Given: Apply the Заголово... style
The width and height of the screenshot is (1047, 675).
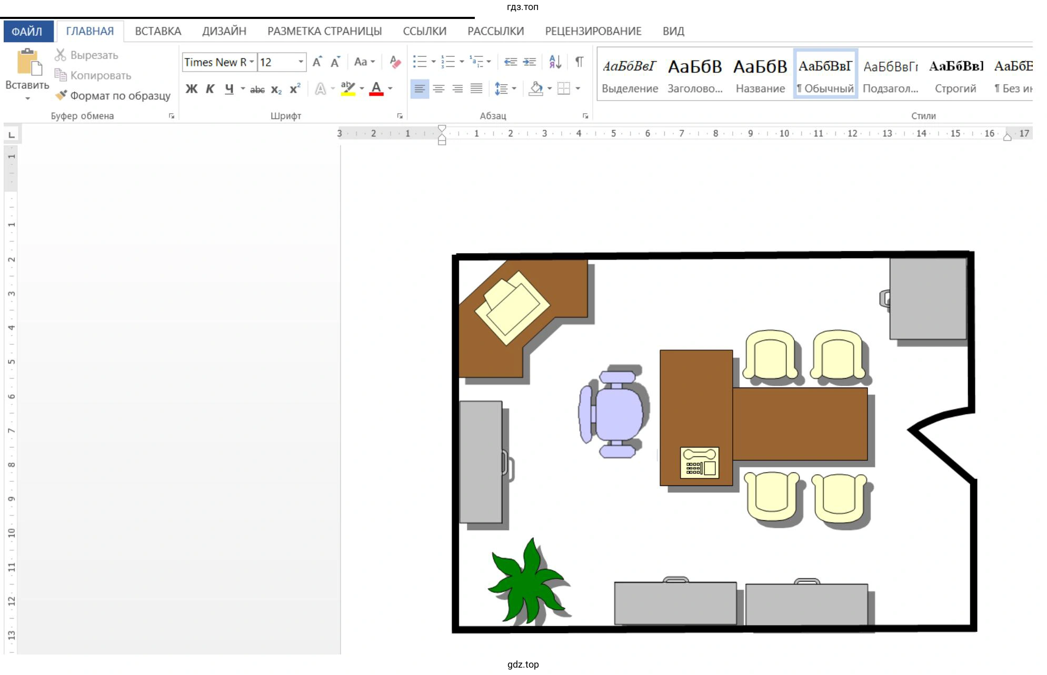Looking at the screenshot, I should point(695,75).
